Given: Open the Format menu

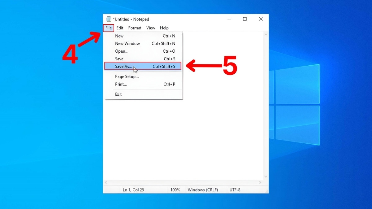Looking at the screenshot, I should click(135, 28).
